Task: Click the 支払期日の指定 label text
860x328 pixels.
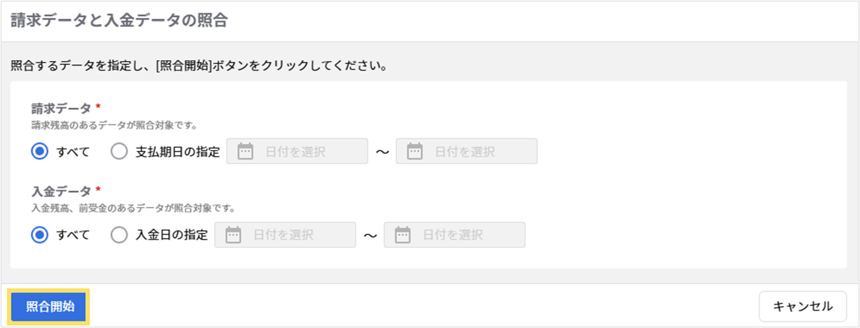Action: click(178, 151)
